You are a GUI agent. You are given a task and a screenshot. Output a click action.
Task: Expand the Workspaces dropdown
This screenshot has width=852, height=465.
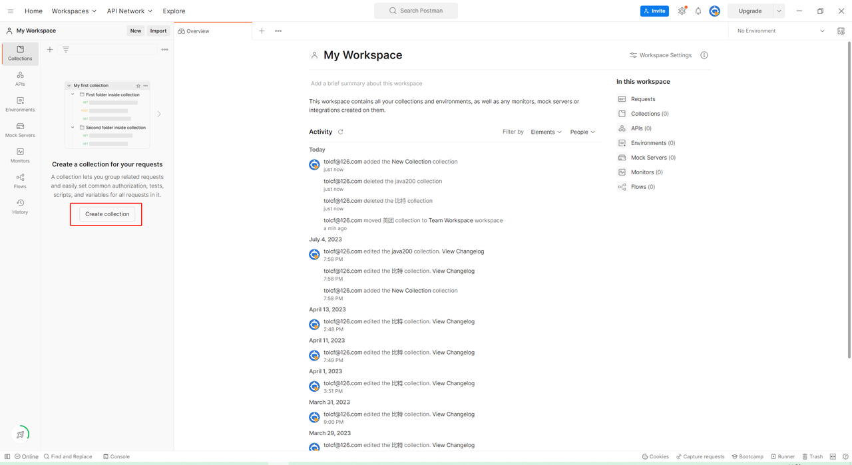click(74, 11)
